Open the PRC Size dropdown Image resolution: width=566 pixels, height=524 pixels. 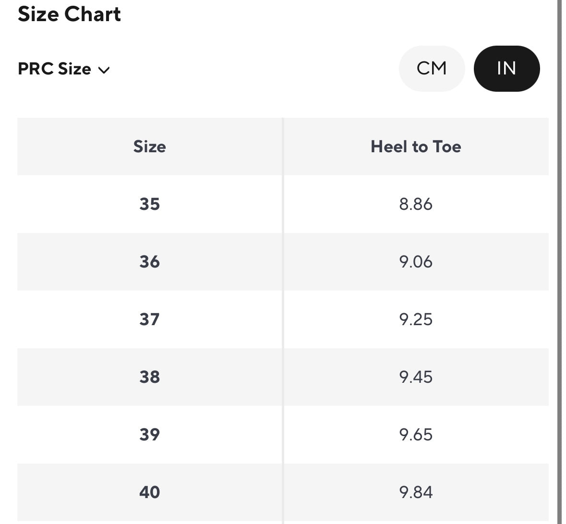point(63,69)
